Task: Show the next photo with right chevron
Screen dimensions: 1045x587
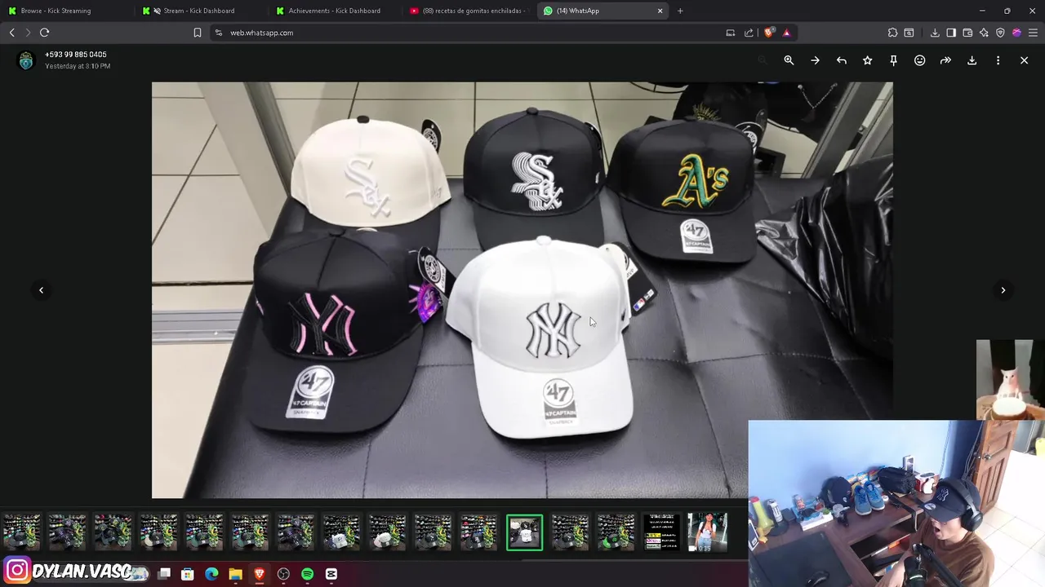Action: (1003, 290)
